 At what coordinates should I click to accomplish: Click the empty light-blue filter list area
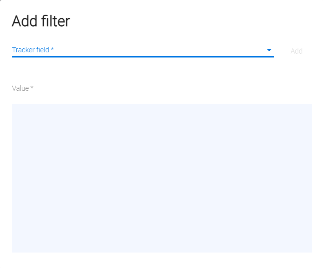point(162,178)
